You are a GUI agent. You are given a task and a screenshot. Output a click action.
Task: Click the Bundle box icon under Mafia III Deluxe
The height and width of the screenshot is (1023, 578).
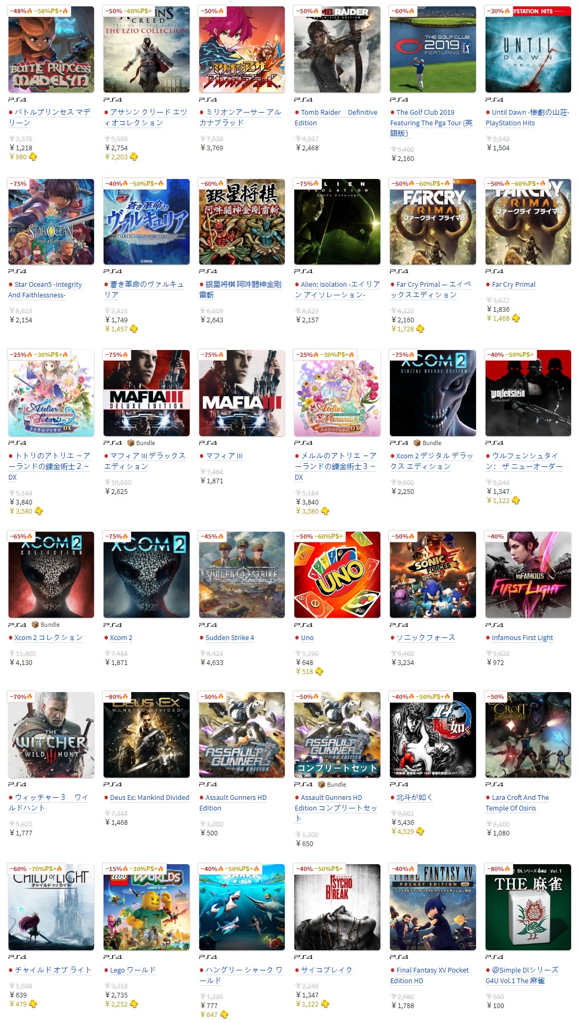(x=131, y=443)
